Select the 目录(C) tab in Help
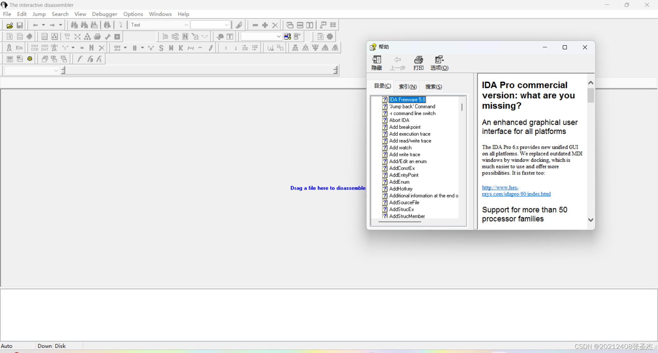658x353 pixels. 382,86
